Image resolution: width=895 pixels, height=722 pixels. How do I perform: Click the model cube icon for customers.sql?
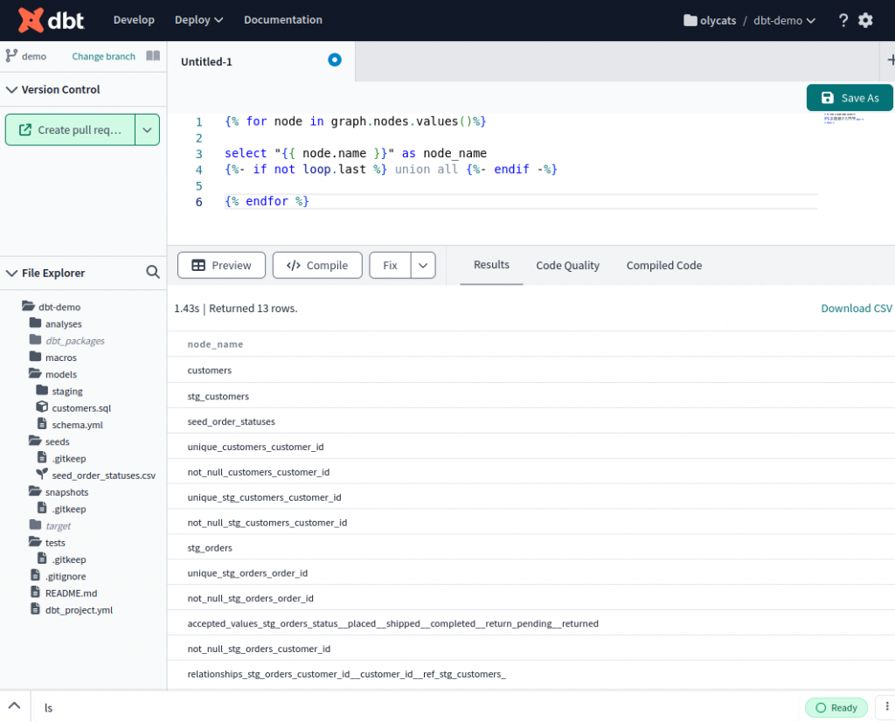tap(42, 407)
